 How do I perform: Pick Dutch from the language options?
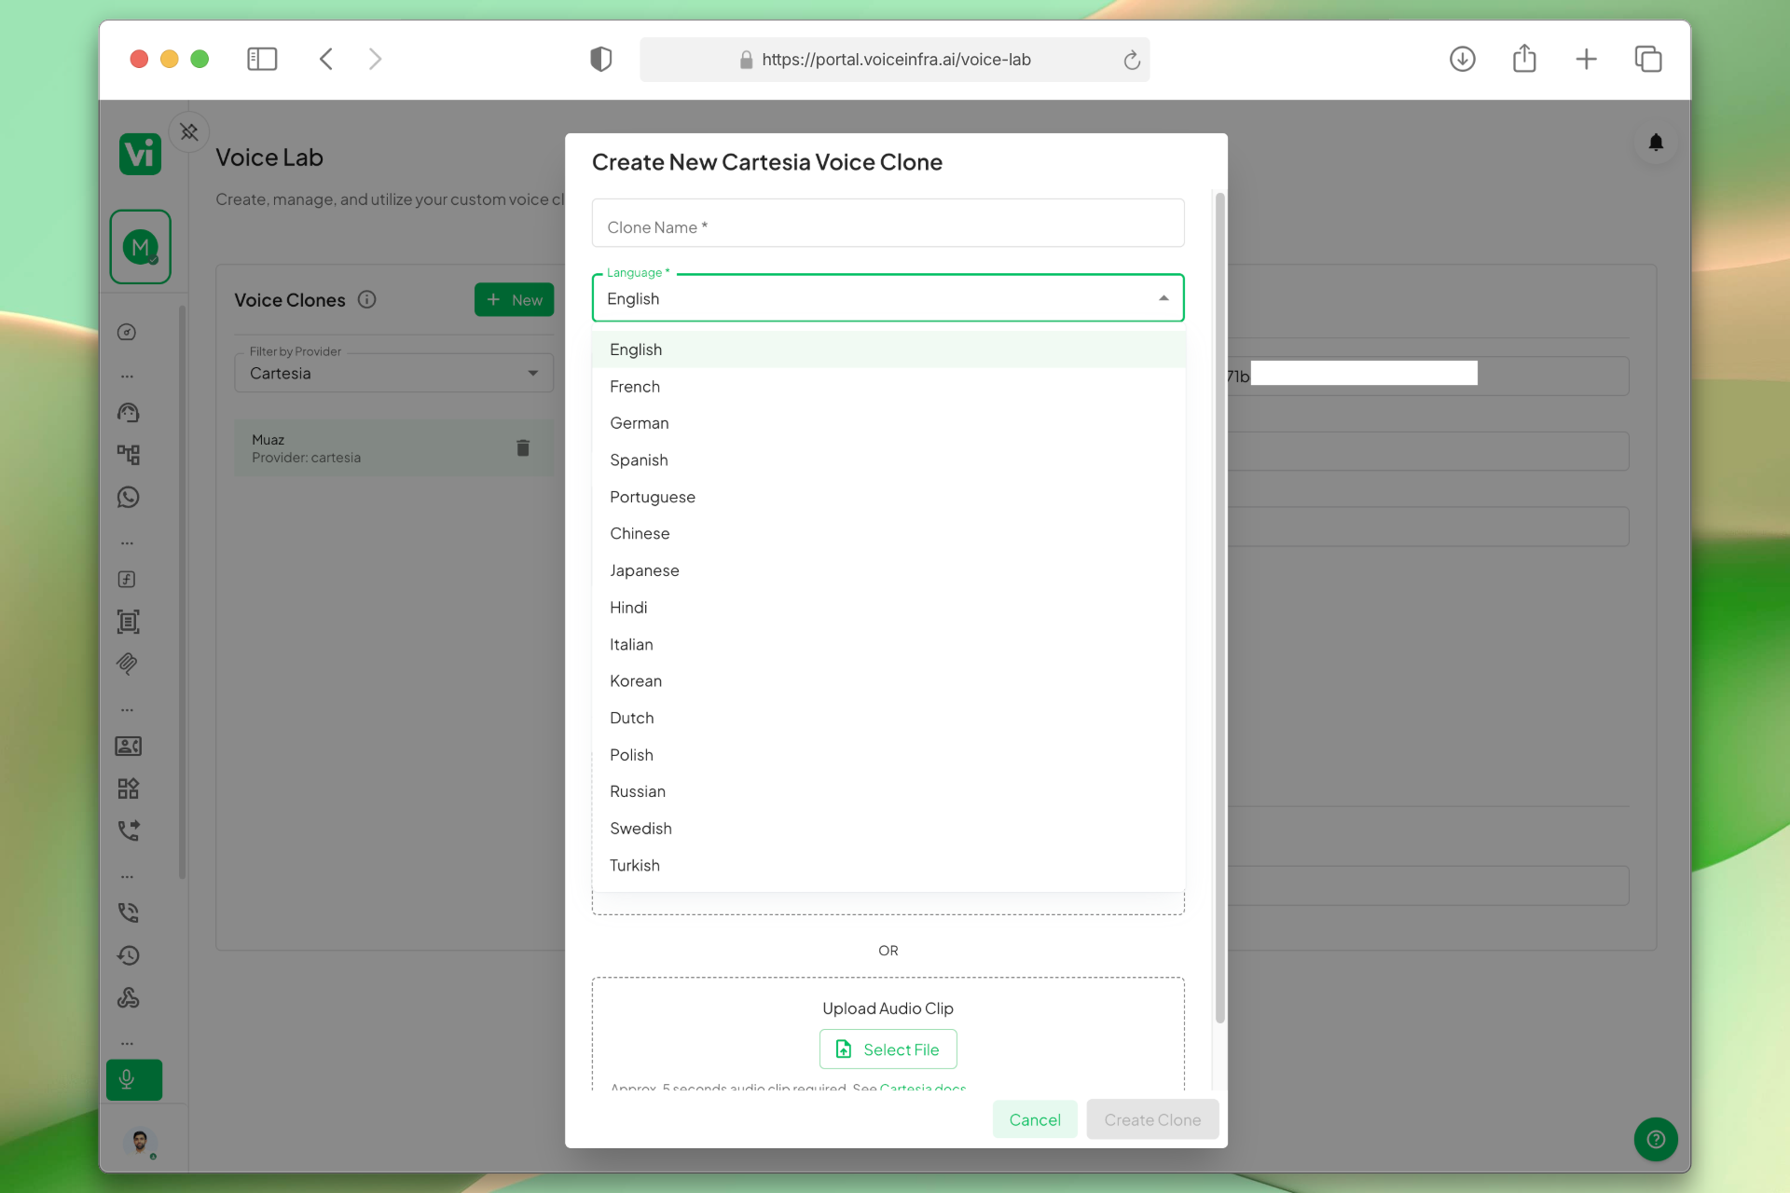(x=888, y=718)
